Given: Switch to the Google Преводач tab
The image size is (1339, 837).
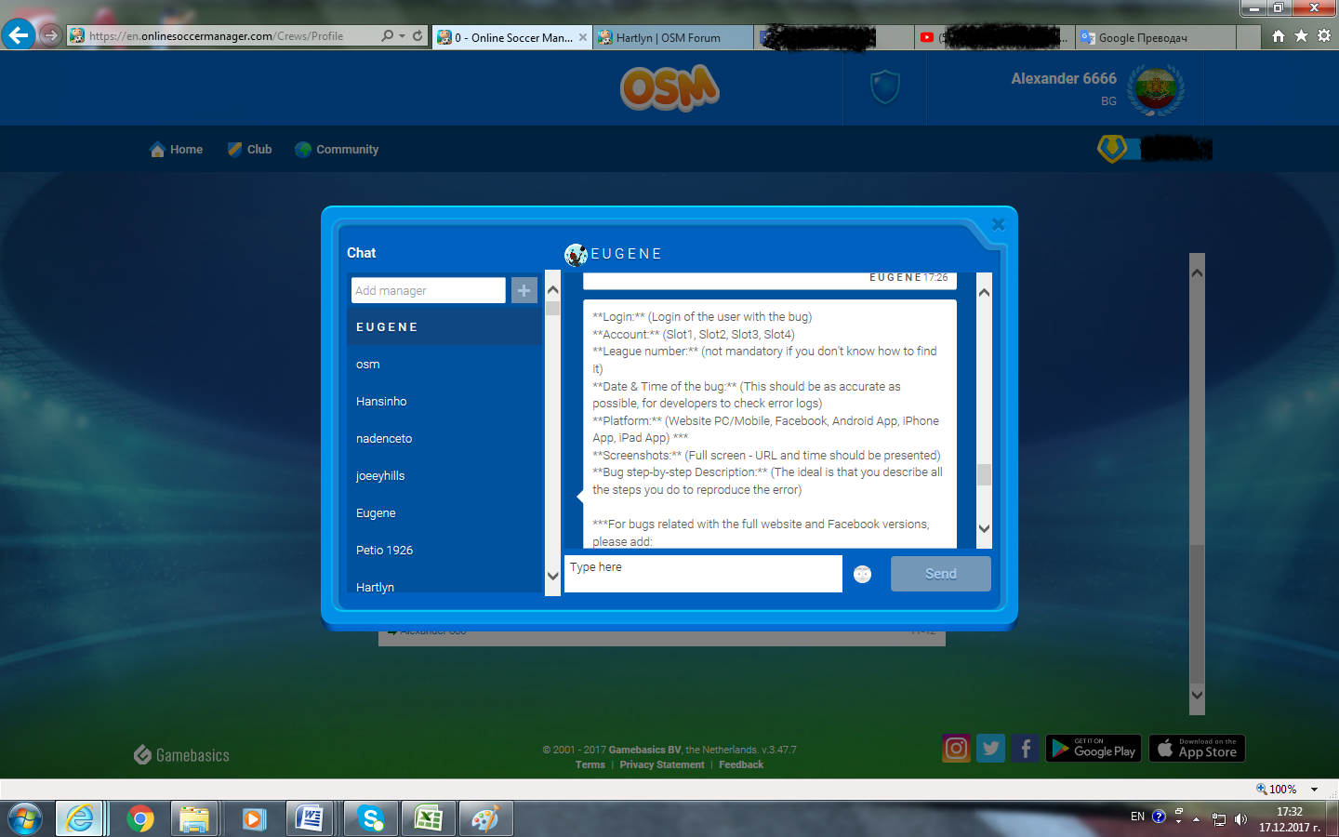Looking at the screenshot, I should click(1155, 37).
